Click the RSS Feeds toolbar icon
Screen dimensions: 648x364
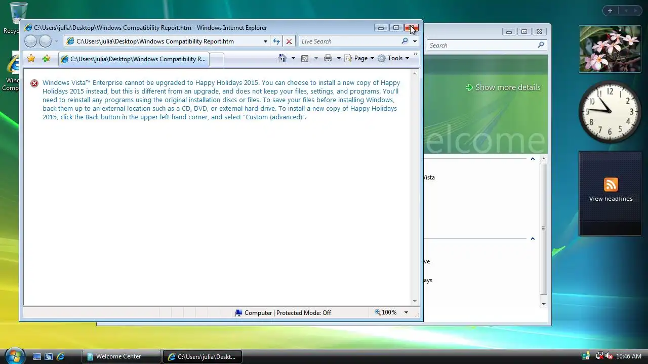click(305, 59)
